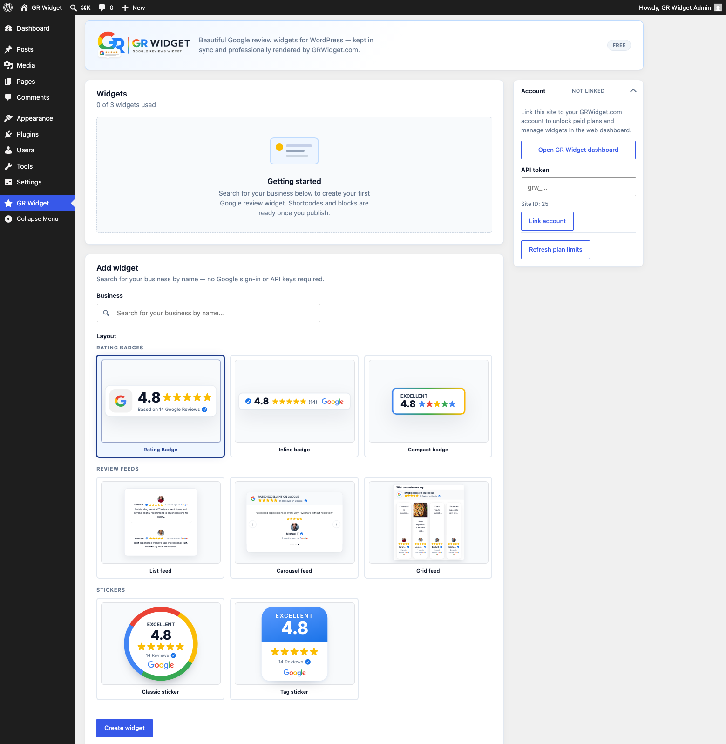Open Pages menu item
Viewport: 726px width, 744px height.
(37, 82)
